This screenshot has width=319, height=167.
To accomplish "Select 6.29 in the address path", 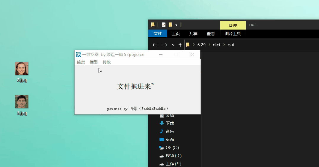I will (202, 45).
